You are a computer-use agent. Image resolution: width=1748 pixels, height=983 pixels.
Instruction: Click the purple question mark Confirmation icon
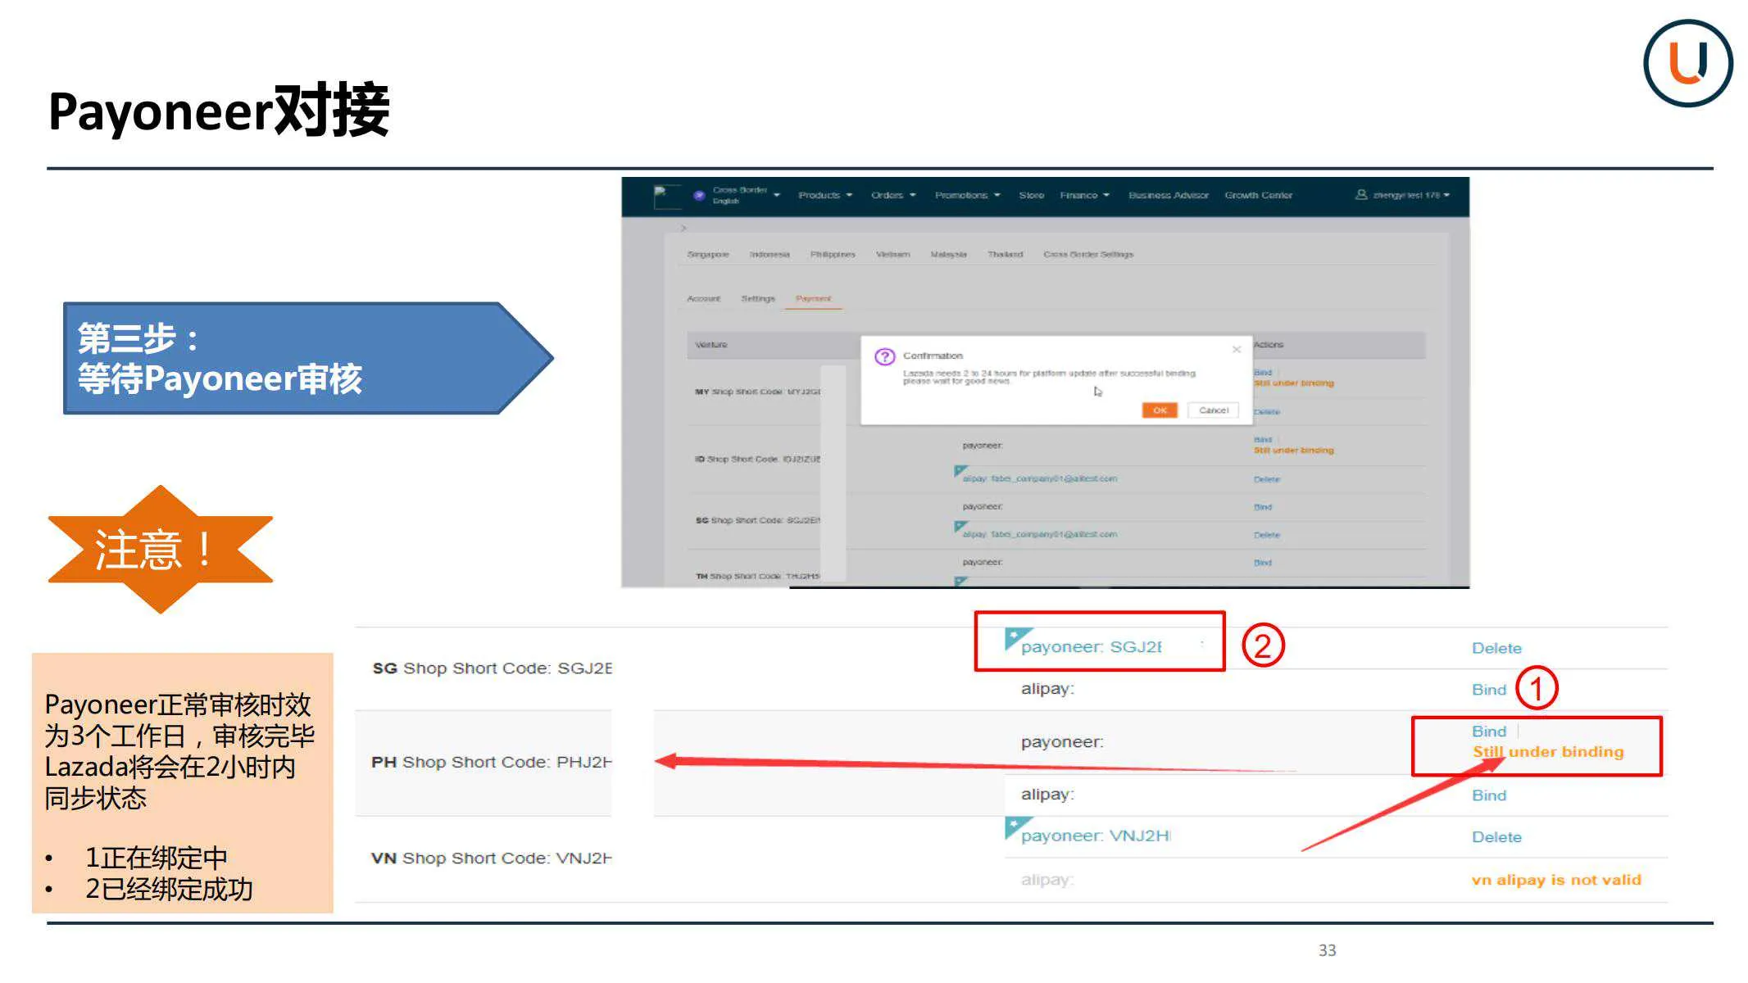tap(884, 356)
